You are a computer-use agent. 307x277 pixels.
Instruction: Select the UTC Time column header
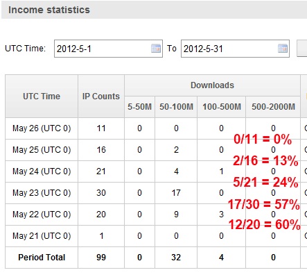[x=42, y=96]
